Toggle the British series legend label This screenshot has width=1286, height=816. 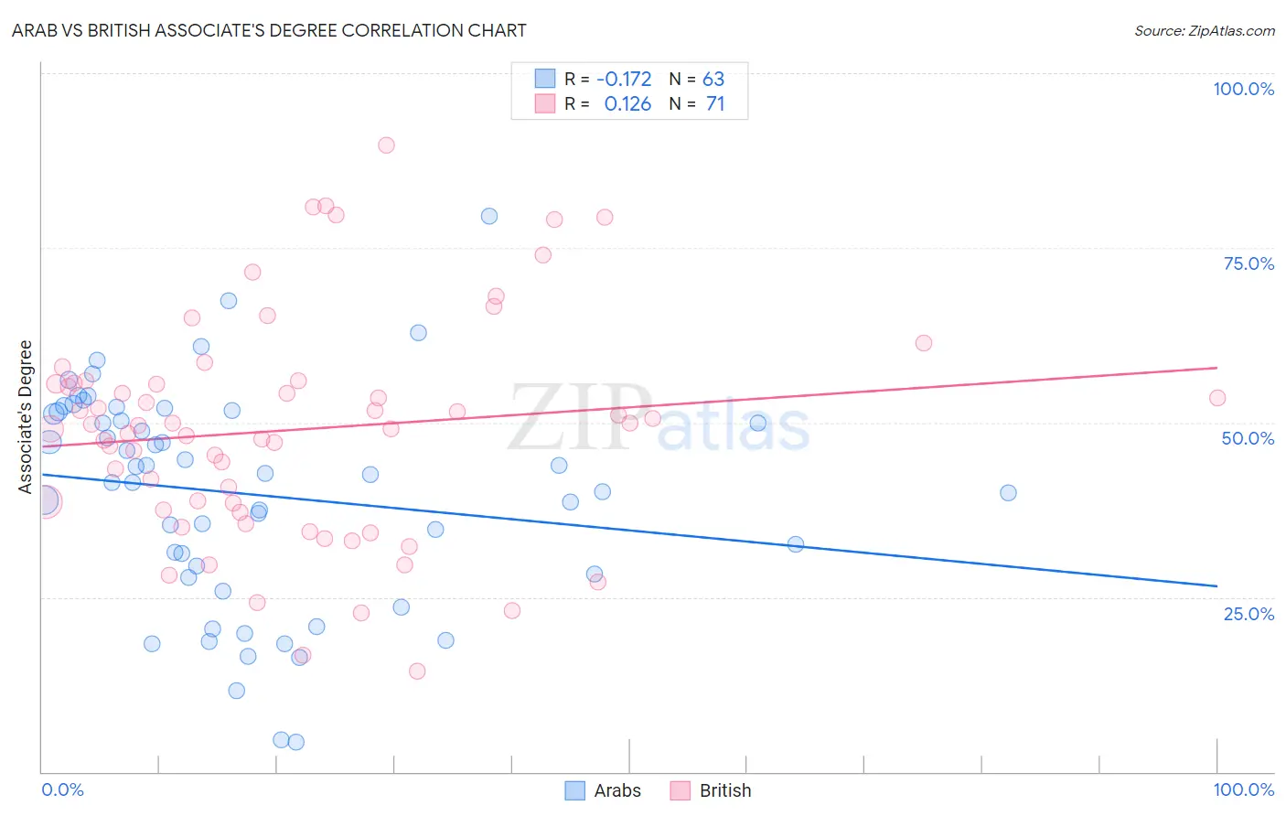pyautogui.click(x=725, y=790)
